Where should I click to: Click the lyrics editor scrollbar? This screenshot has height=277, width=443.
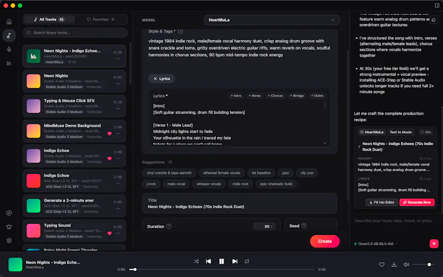(325, 106)
